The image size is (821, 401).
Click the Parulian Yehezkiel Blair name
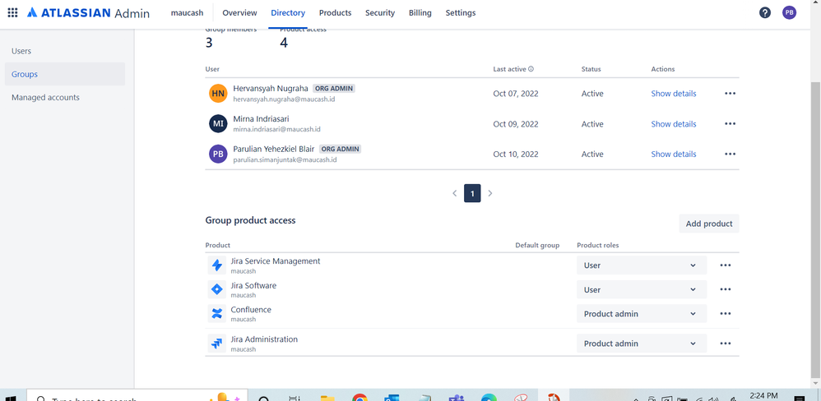274,149
